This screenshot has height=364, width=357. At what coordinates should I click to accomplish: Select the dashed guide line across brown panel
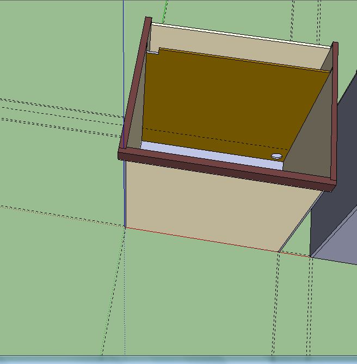click(218, 138)
